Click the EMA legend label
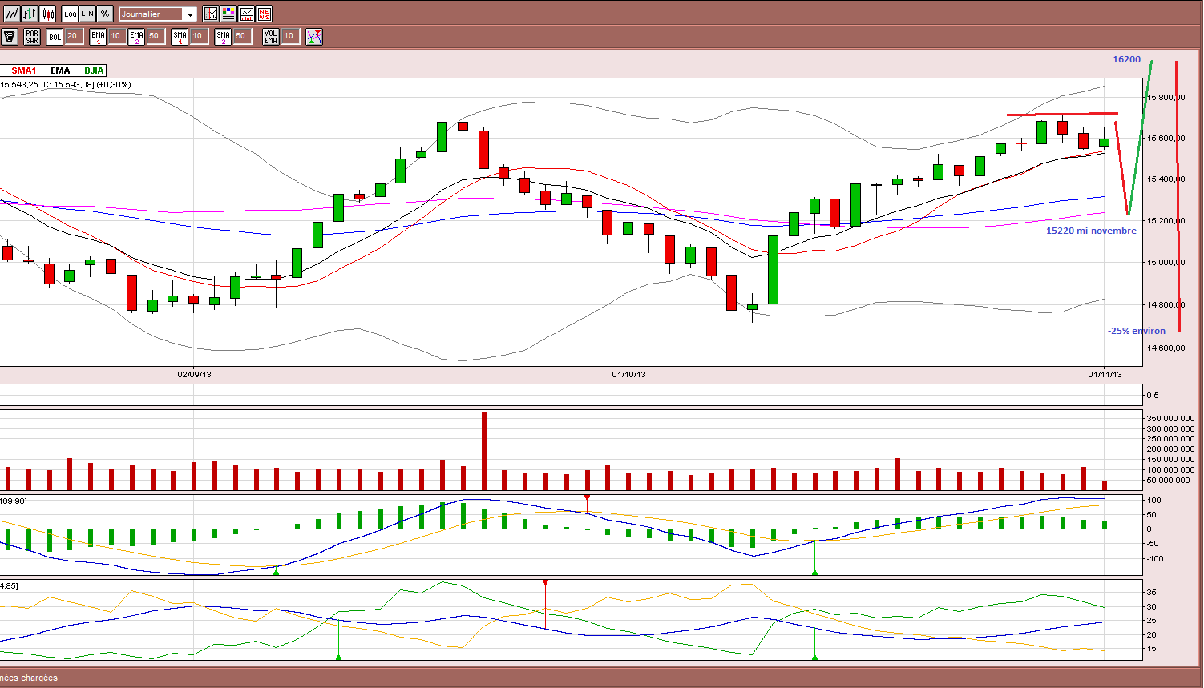The height and width of the screenshot is (688, 1204). point(60,70)
